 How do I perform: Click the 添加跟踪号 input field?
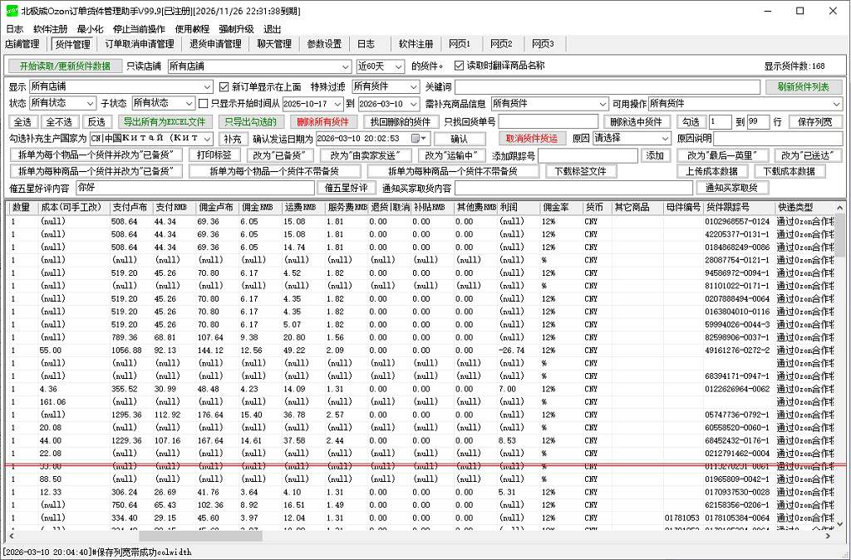588,155
